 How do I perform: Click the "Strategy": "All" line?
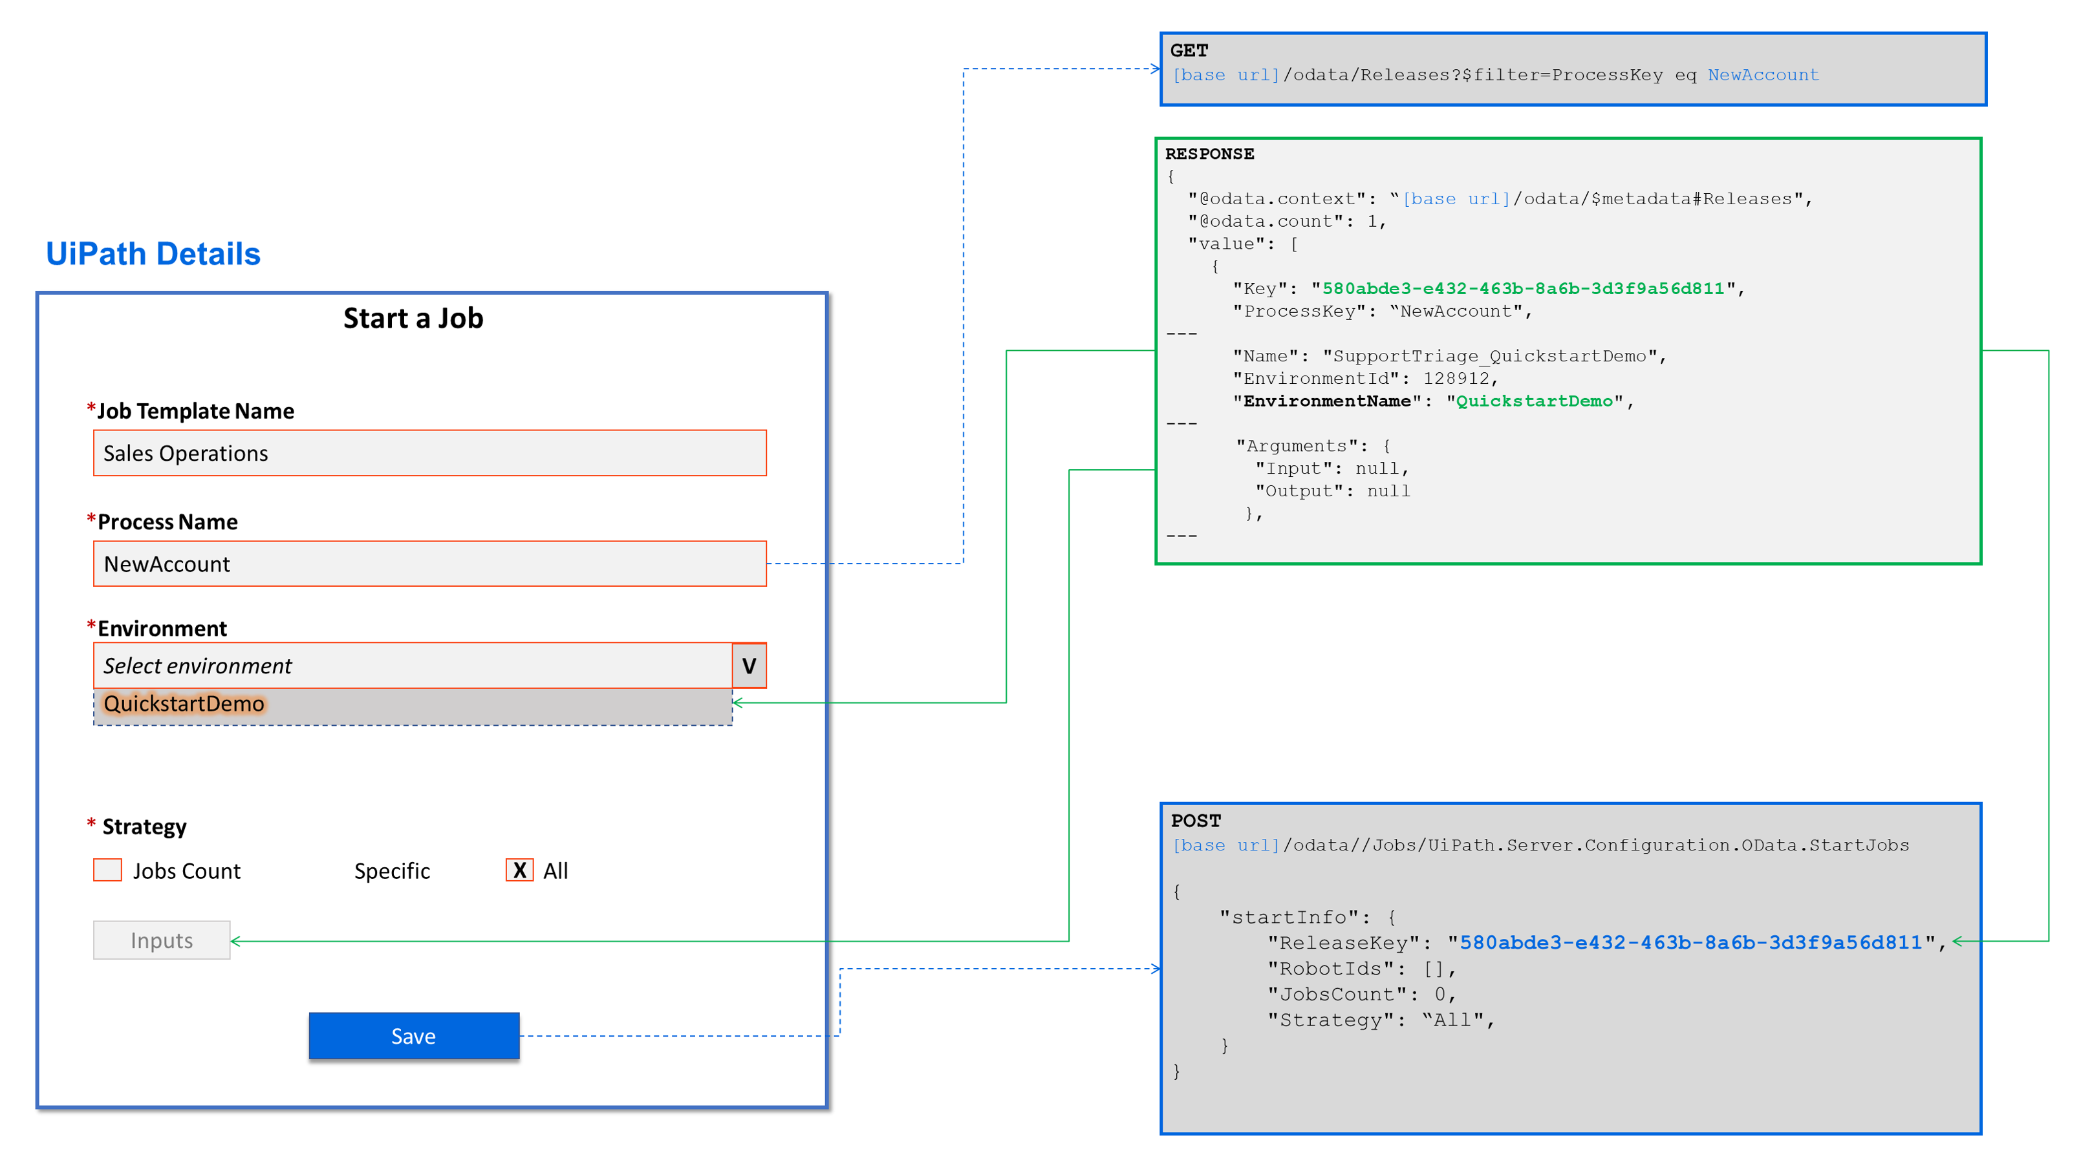click(x=1381, y=1020)
